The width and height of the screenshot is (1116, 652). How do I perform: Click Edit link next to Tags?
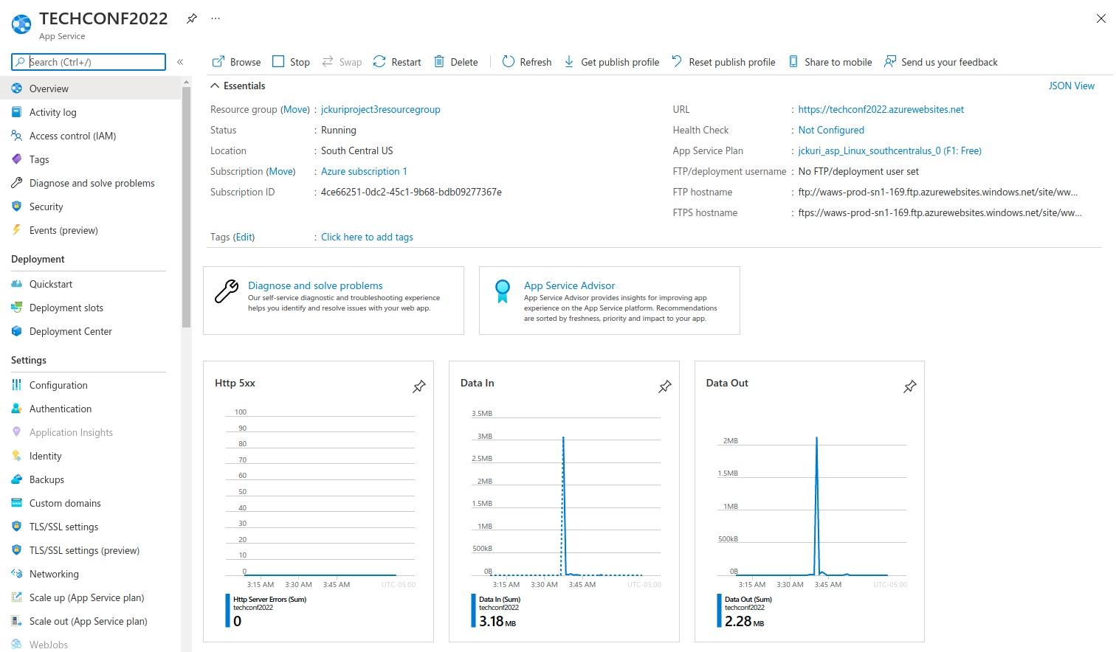pos(244,237)
